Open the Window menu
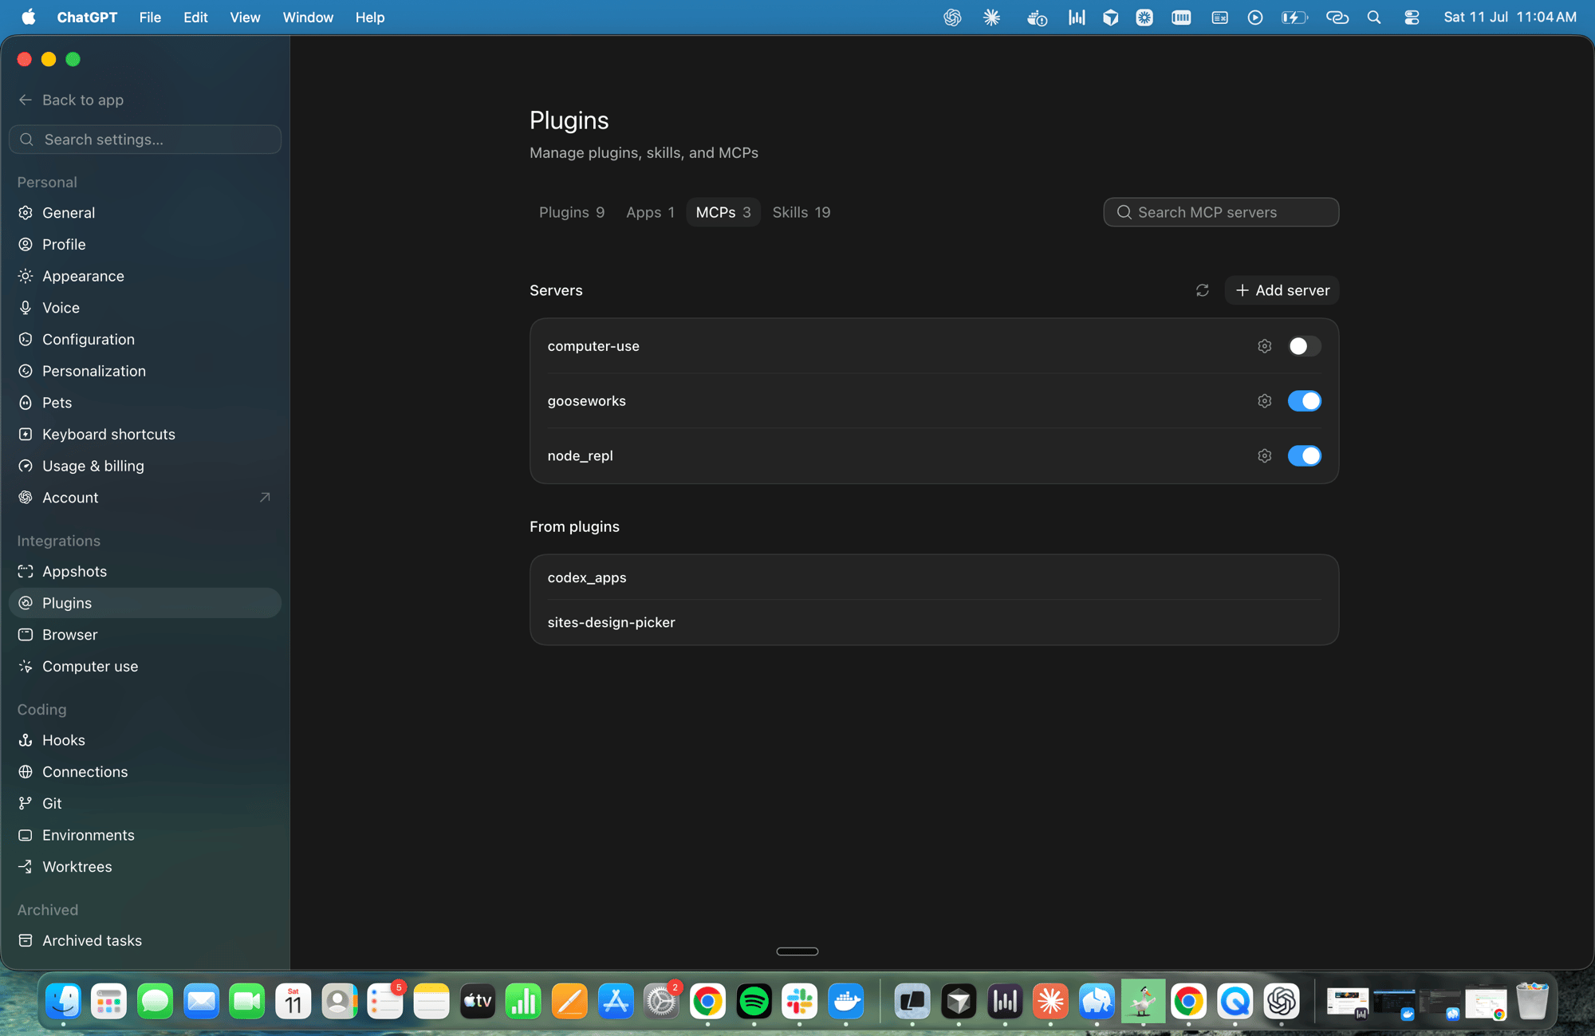 [308, 17]
